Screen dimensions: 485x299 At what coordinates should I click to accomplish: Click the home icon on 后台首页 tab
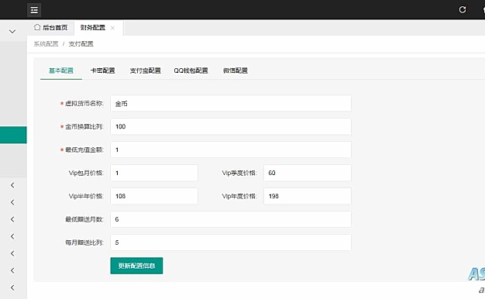pos(37,27)
